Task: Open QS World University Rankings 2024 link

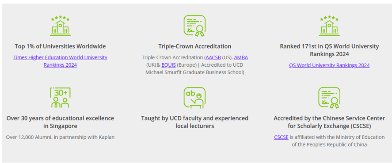Action: click(329, 65)
